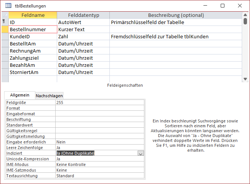
Task: Select the row selector for Zahlungsziel
Action: coord(5,58)
